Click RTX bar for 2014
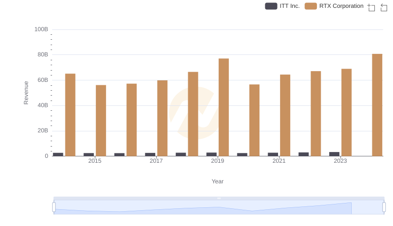Image resolution: width=393 pixels, height=226 pixels. tap(70, 115)
